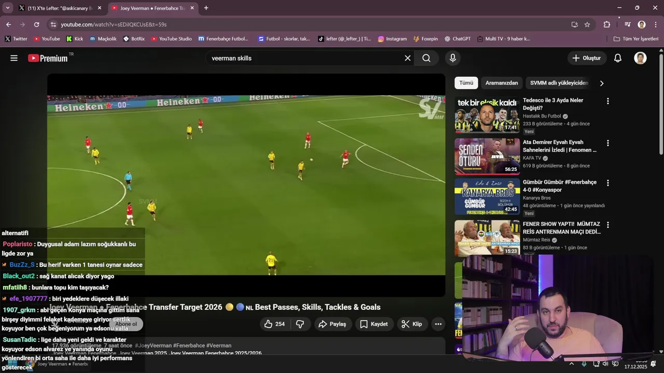Open the Chrome three-dot menu

coord(656,24)
